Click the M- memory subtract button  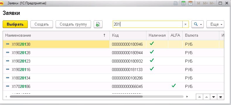pos(212,3)
